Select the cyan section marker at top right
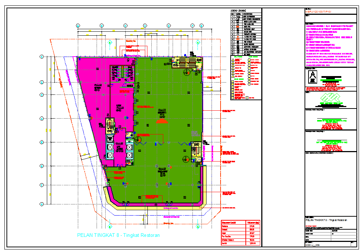Viewport: 364px width, 252px height. click(x=197, y=42)
